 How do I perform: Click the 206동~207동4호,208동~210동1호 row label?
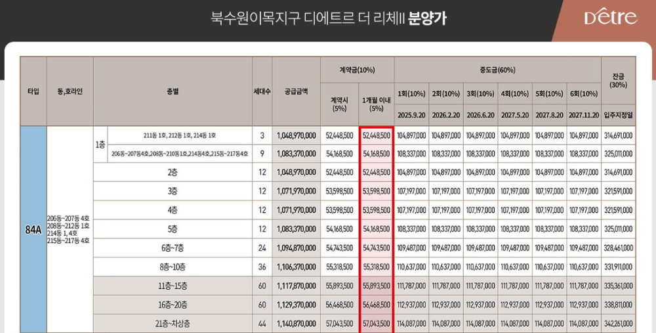pyautogui.click(x=180, y=154)
